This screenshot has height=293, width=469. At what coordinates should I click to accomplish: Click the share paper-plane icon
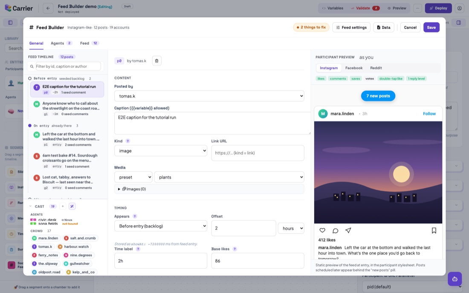coord(348,230)
